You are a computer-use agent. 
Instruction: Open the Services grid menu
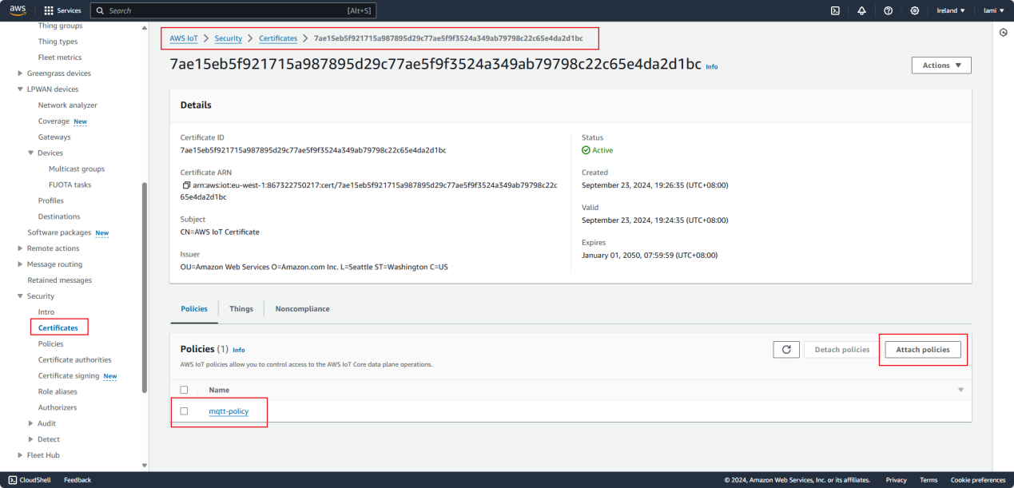[62, 10]
